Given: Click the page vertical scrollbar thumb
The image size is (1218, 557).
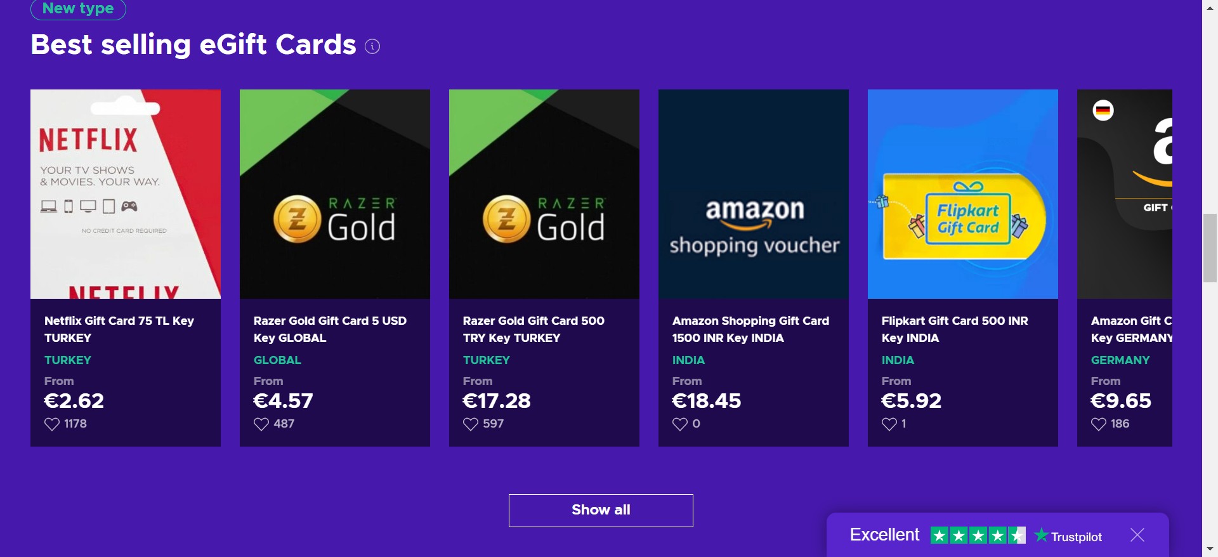Looking at the screenshot, I should click(1210, 248).
